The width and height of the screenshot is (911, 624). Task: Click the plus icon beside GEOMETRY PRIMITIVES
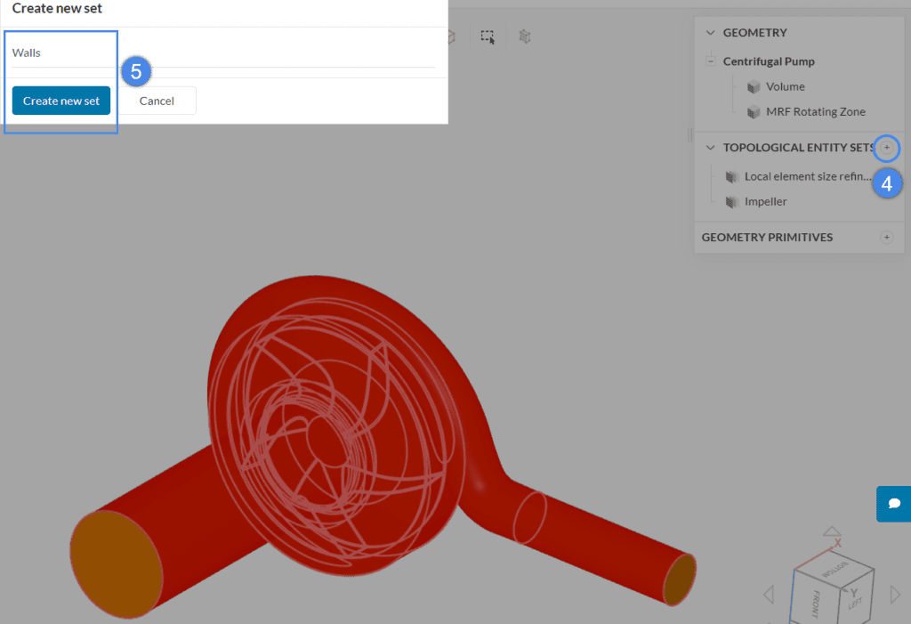click(x=887, y=238)
